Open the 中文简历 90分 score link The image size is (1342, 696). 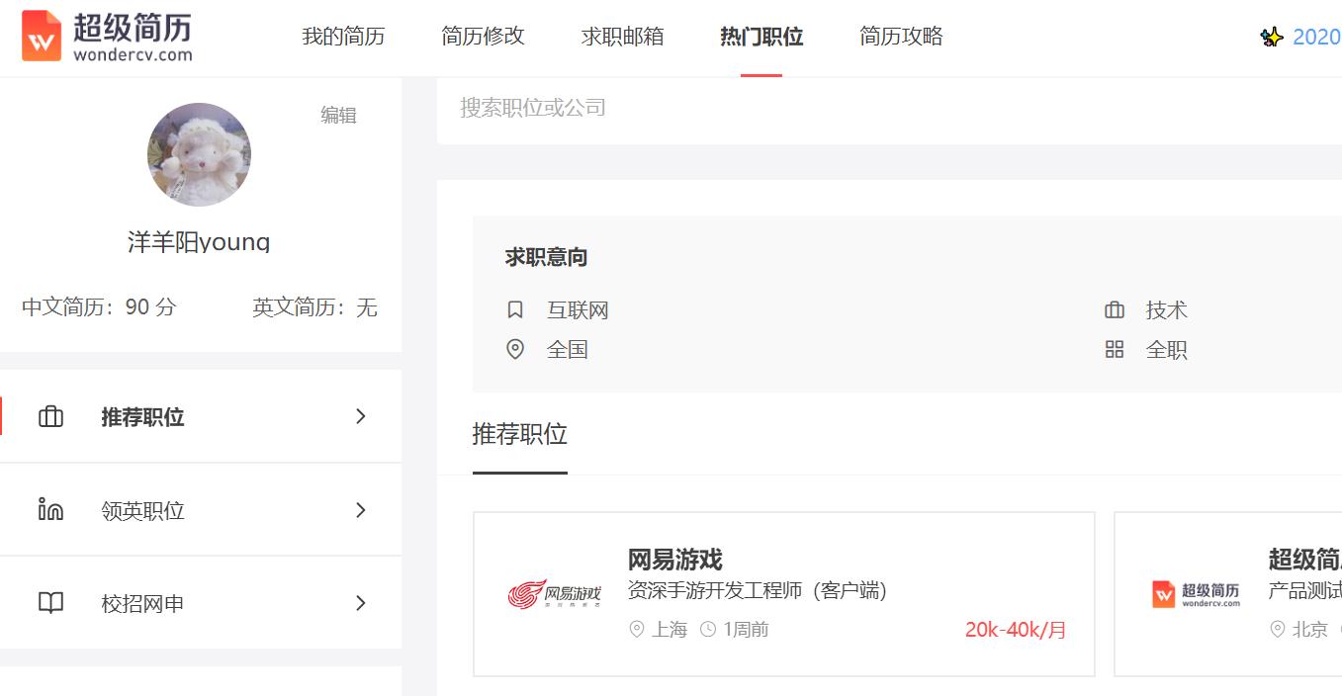(x=99, y=306)
